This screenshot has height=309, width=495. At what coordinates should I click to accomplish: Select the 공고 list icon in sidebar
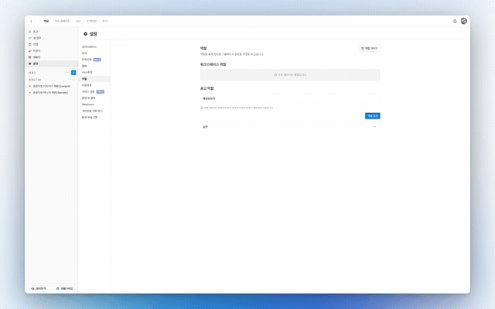point(30,32)
